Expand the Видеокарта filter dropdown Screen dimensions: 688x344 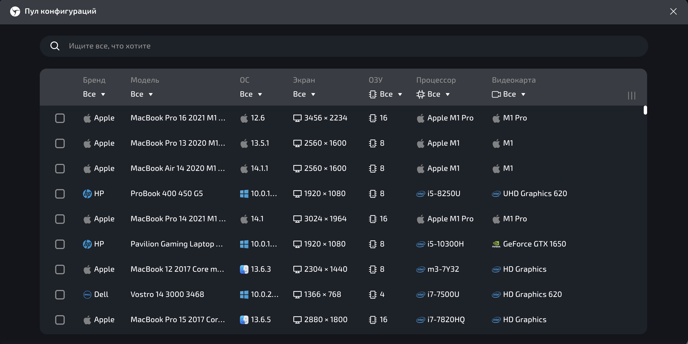(x=509, y=94)
